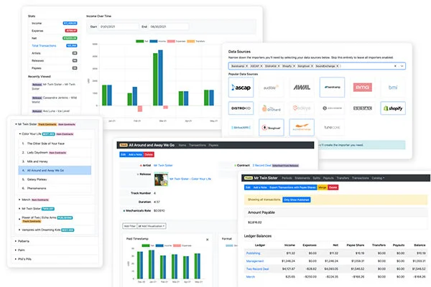Click Delete button on the track page
431x287 pixels.
(149, 155)
